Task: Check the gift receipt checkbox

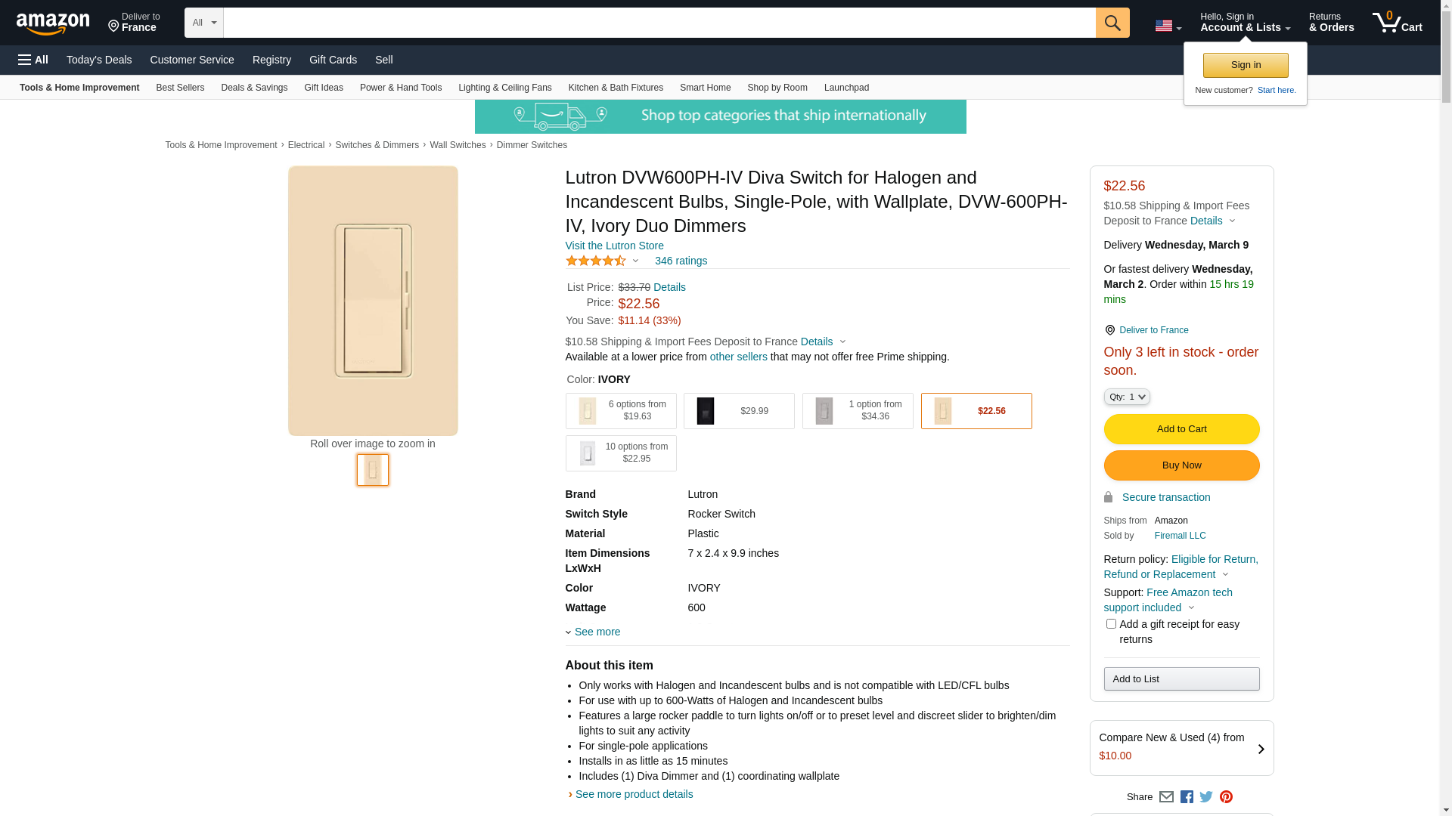Action: click(1111, 624)
